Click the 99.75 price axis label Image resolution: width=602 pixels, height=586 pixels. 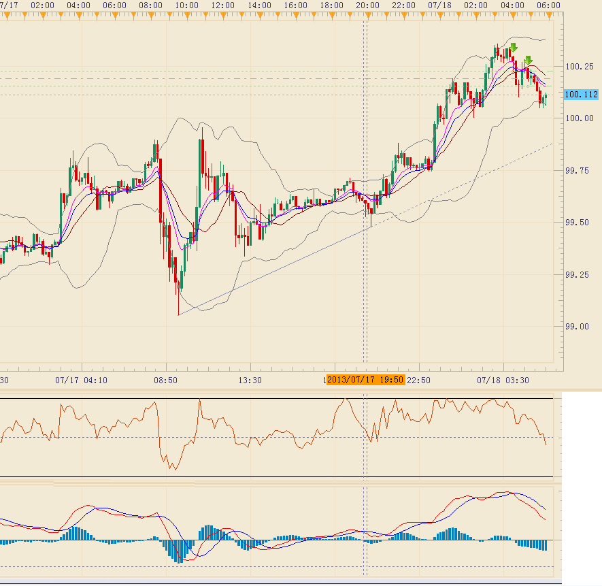577,171
